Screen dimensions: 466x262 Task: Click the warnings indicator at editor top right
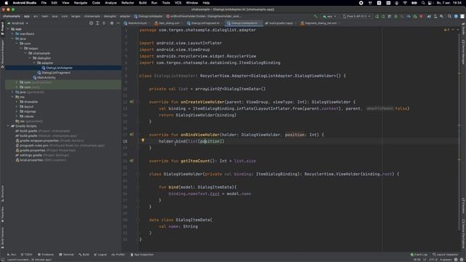(x=446, y=30)
